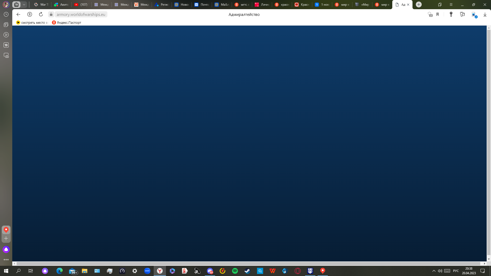Show hidden system tray icons
The width and height of the screenshot is (491, 276).
tap(434, 271)
